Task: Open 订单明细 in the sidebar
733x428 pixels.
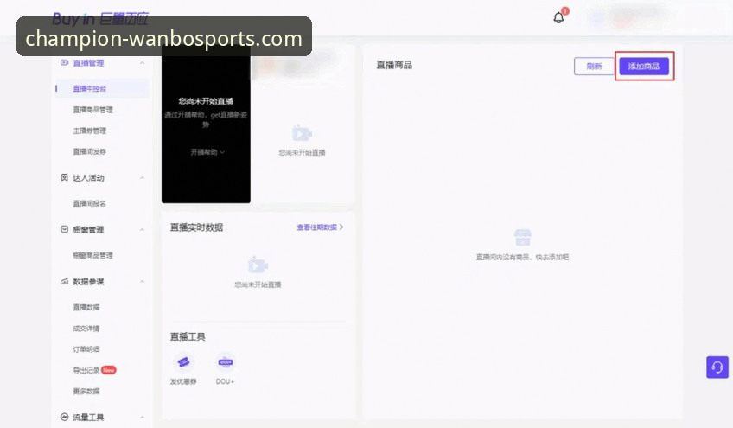Action: (x=86, y=349)
